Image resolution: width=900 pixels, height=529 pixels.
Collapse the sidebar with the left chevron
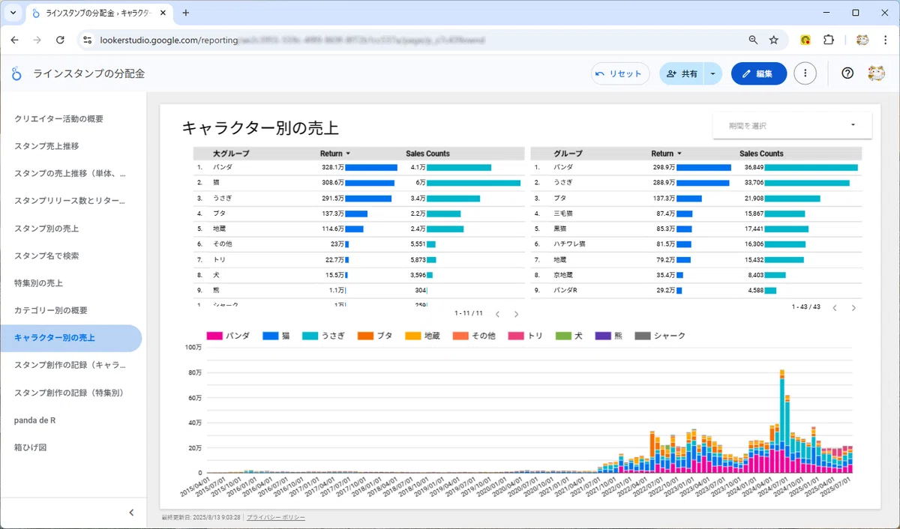(131, 513)
